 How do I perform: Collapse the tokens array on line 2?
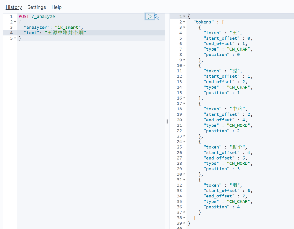184,22
